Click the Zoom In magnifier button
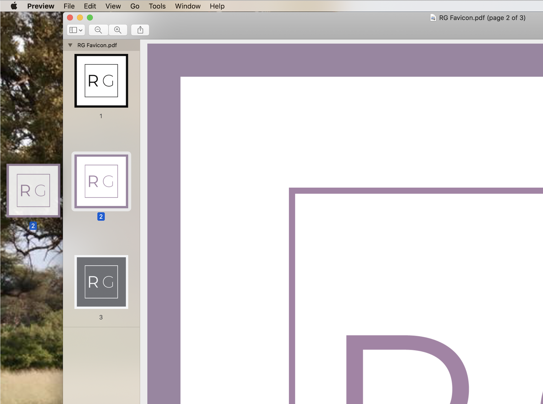The width and height of the screenshot is (543, 404). tap(118, 30)
